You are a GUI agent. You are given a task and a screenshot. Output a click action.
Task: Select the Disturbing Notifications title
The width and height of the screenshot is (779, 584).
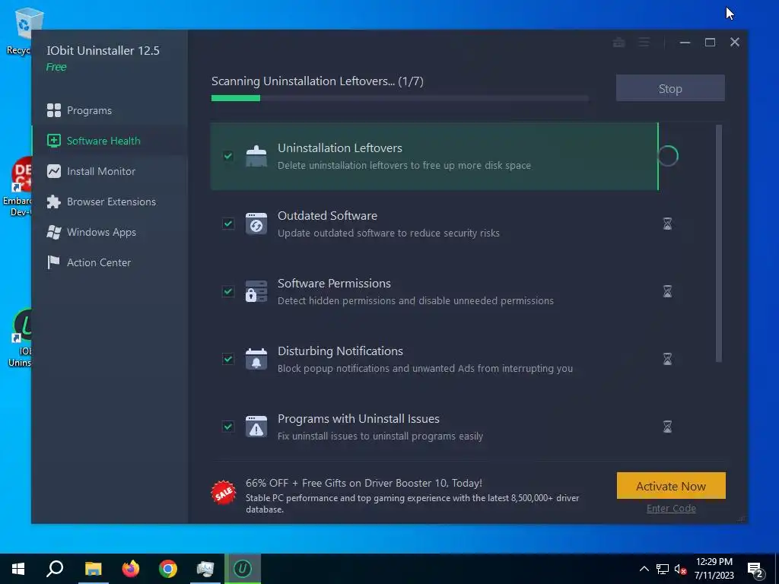tap(340, 351)
